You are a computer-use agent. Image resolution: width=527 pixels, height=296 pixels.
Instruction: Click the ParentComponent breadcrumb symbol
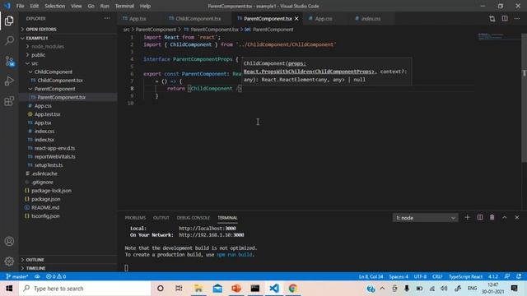[273, 30]
